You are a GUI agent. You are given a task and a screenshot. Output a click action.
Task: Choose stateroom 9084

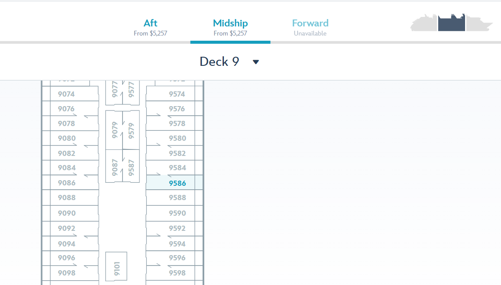pyautogui.click(x=67, y=168)
